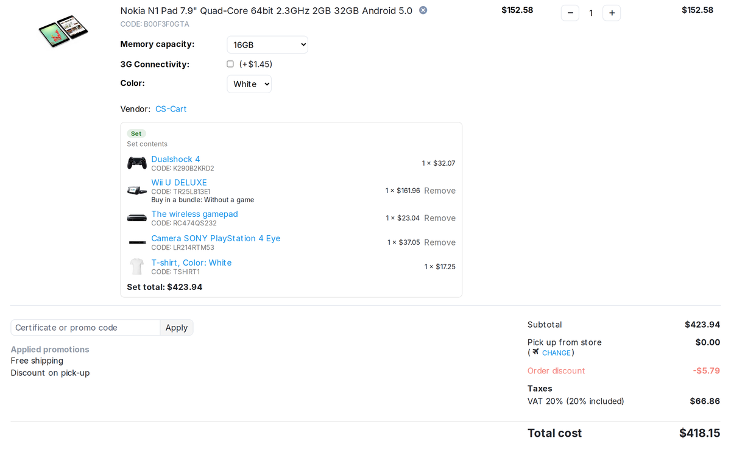The image size is (731, 466).
Task: Click Buy in a bundle: Without a game
Action: pos(203,200)
